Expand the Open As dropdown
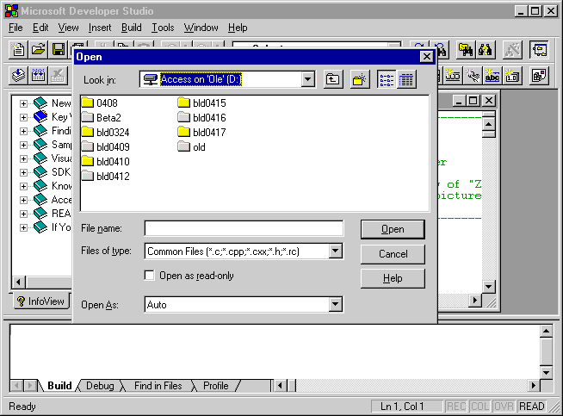The image size is (563, 416). 335,305
